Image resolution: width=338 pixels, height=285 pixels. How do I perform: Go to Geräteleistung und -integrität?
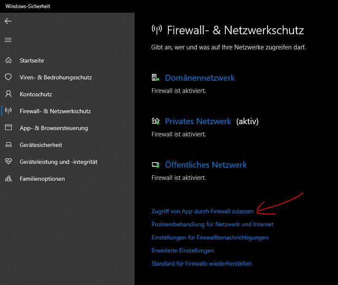[x=59, y=162]
